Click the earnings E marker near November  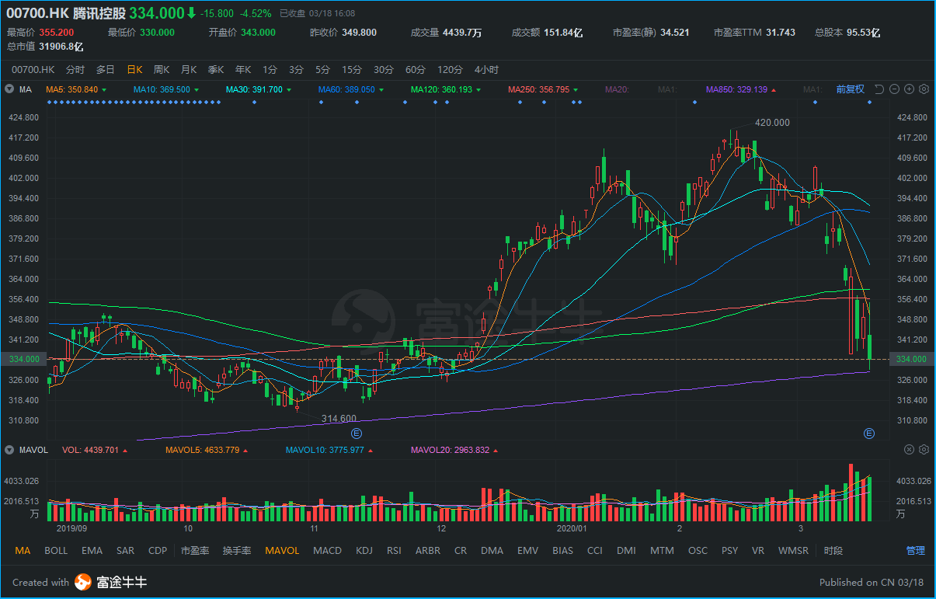point(357,433)
